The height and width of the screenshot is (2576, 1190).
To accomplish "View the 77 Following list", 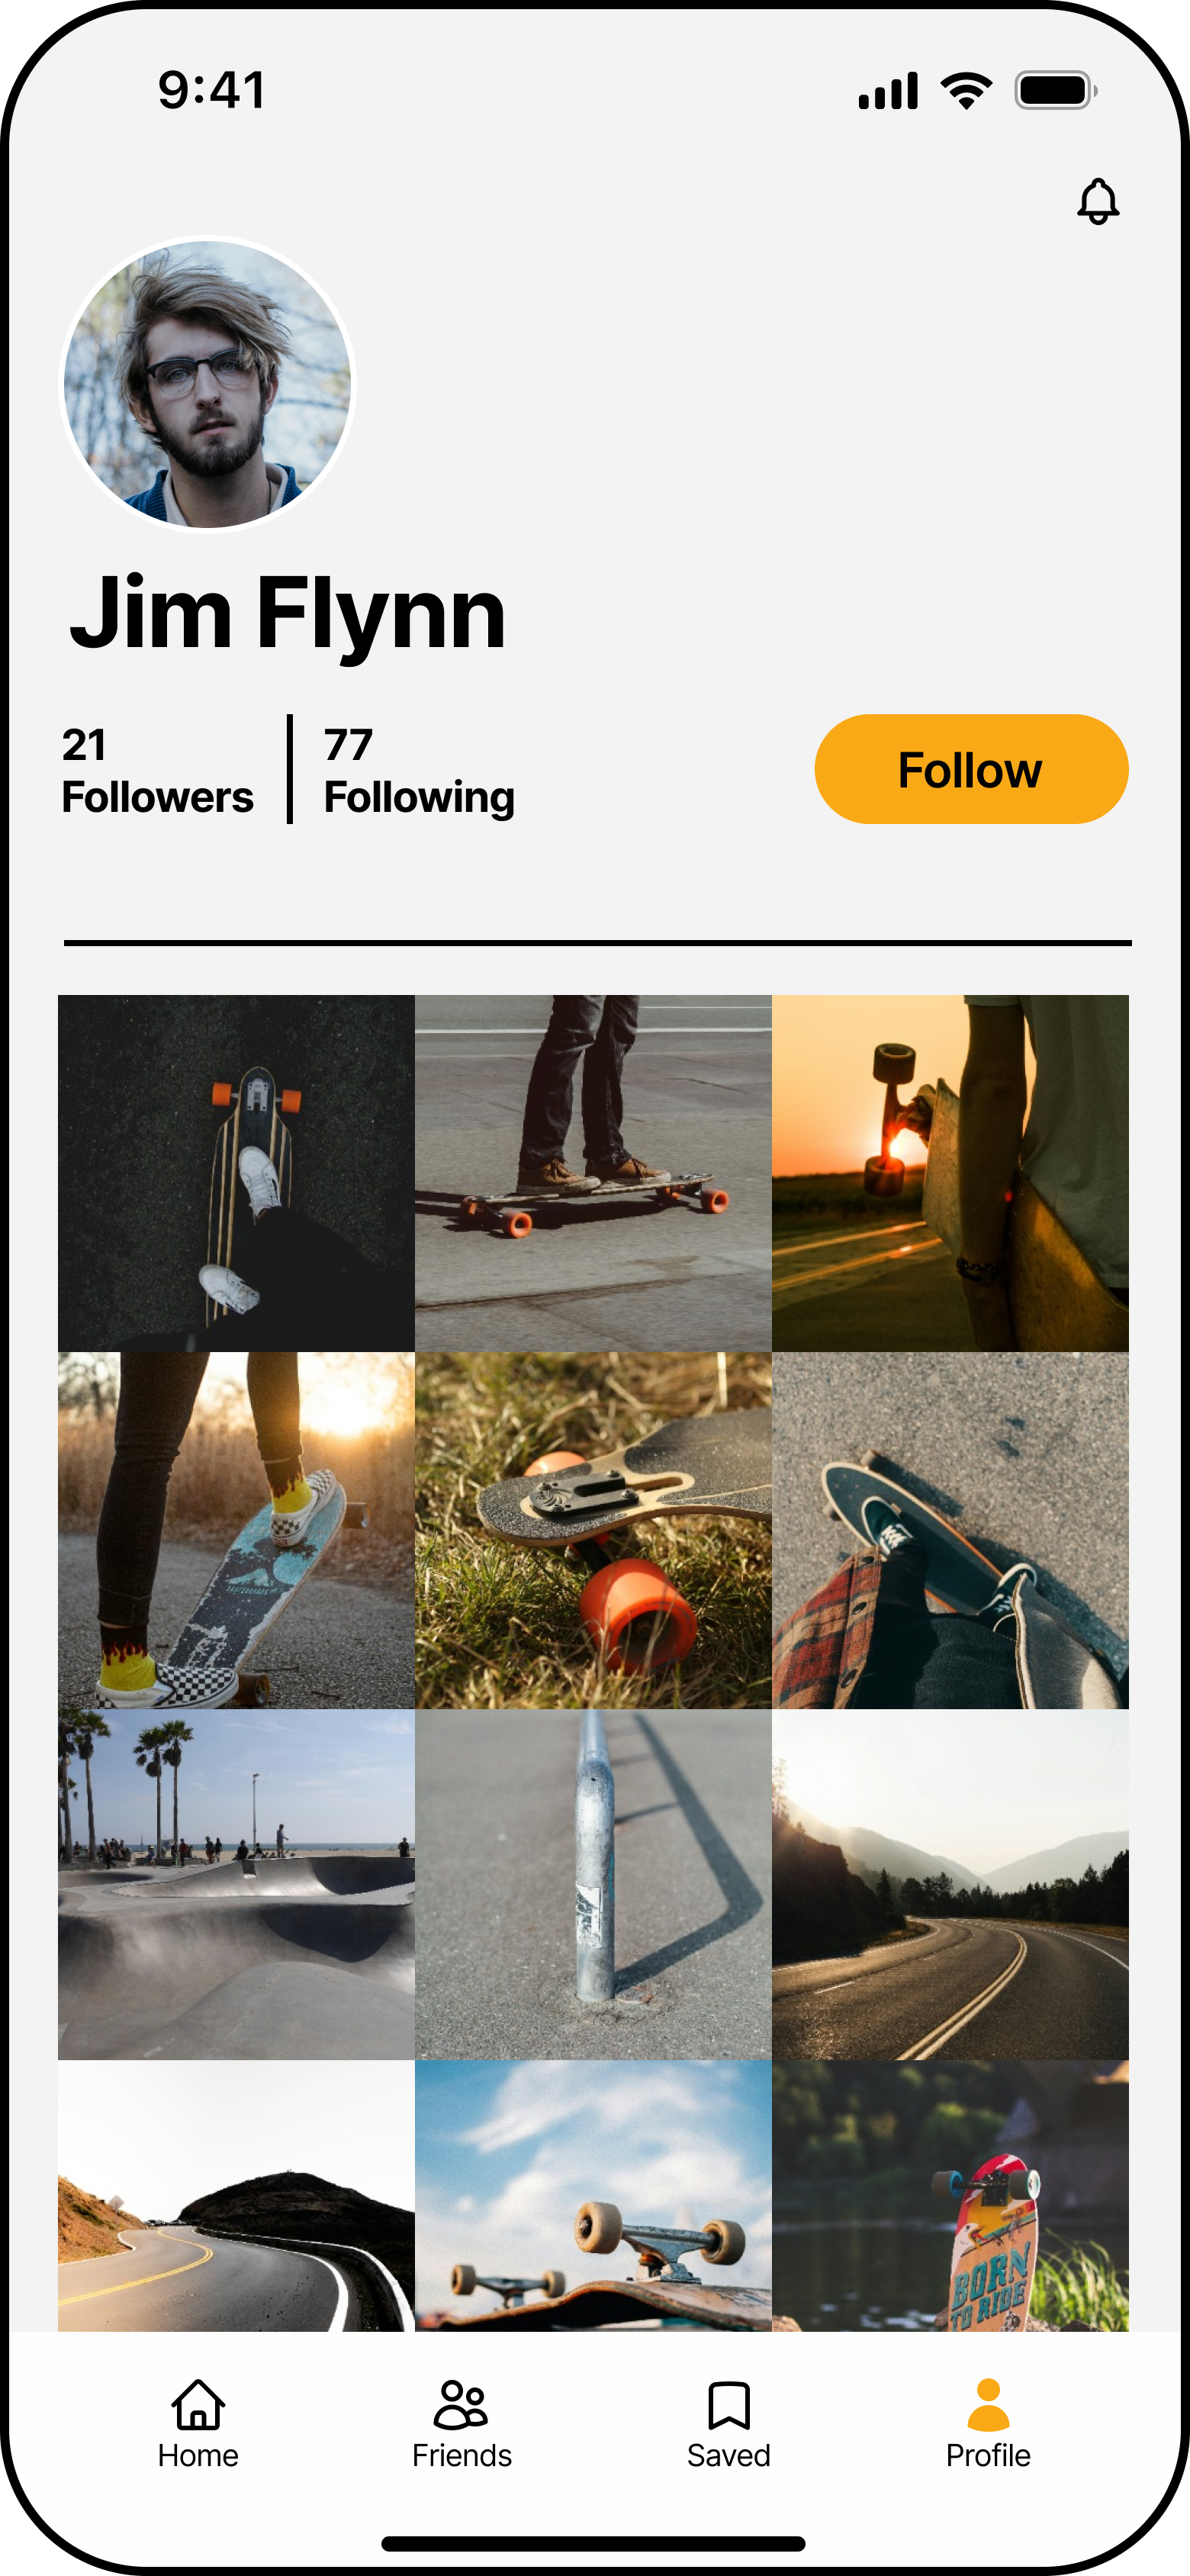I will pyautogui.click(x=419, y=771).
